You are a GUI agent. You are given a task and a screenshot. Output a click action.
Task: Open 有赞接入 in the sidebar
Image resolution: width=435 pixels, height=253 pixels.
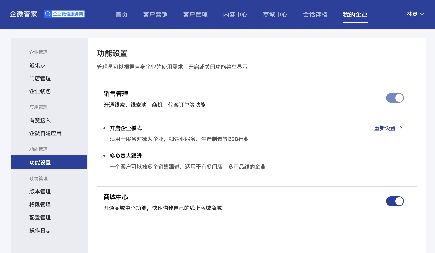pos(40,120)
